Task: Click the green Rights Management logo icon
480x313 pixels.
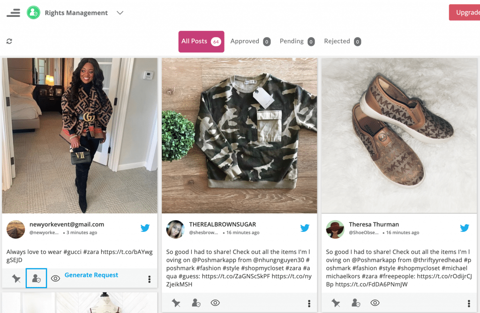Action: click(x=33, y=13)
